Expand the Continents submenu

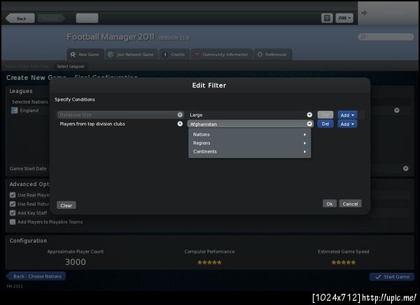[249, 152]
